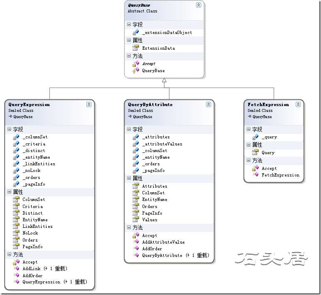Click QueryBase base-type link in FetchExpression

coord(262,117)
